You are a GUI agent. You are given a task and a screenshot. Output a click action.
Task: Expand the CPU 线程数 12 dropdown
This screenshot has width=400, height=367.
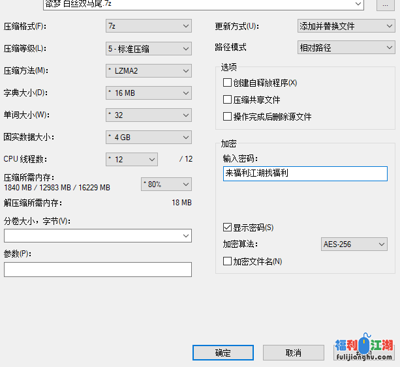point(131,159)
